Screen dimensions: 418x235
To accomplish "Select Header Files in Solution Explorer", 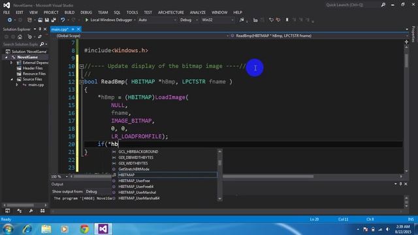I will coord(33,68).
